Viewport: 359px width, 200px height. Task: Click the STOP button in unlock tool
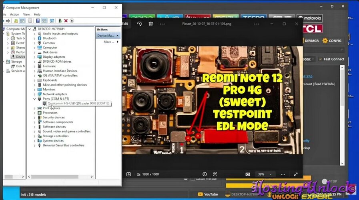pos(330,181)
